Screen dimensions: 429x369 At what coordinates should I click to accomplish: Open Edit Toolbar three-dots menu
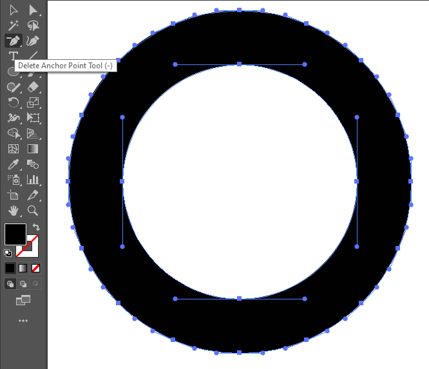23,321
